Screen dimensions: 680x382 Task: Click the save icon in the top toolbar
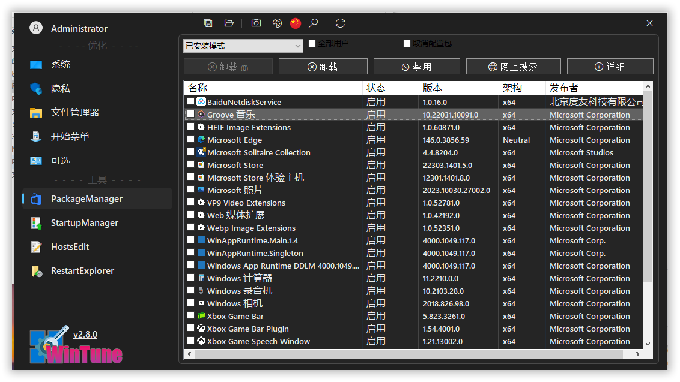[x=208, y=23]
